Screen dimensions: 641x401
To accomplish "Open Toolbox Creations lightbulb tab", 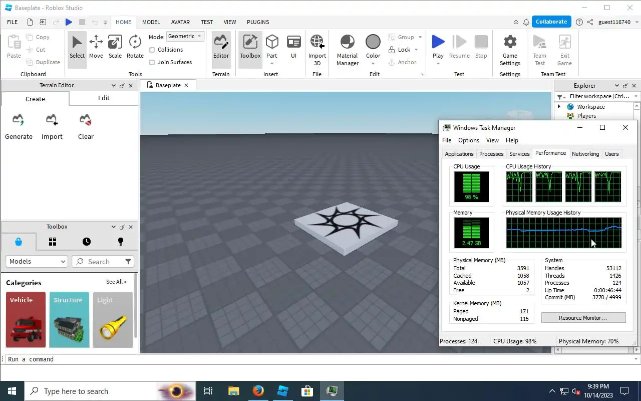I will 120,242.
